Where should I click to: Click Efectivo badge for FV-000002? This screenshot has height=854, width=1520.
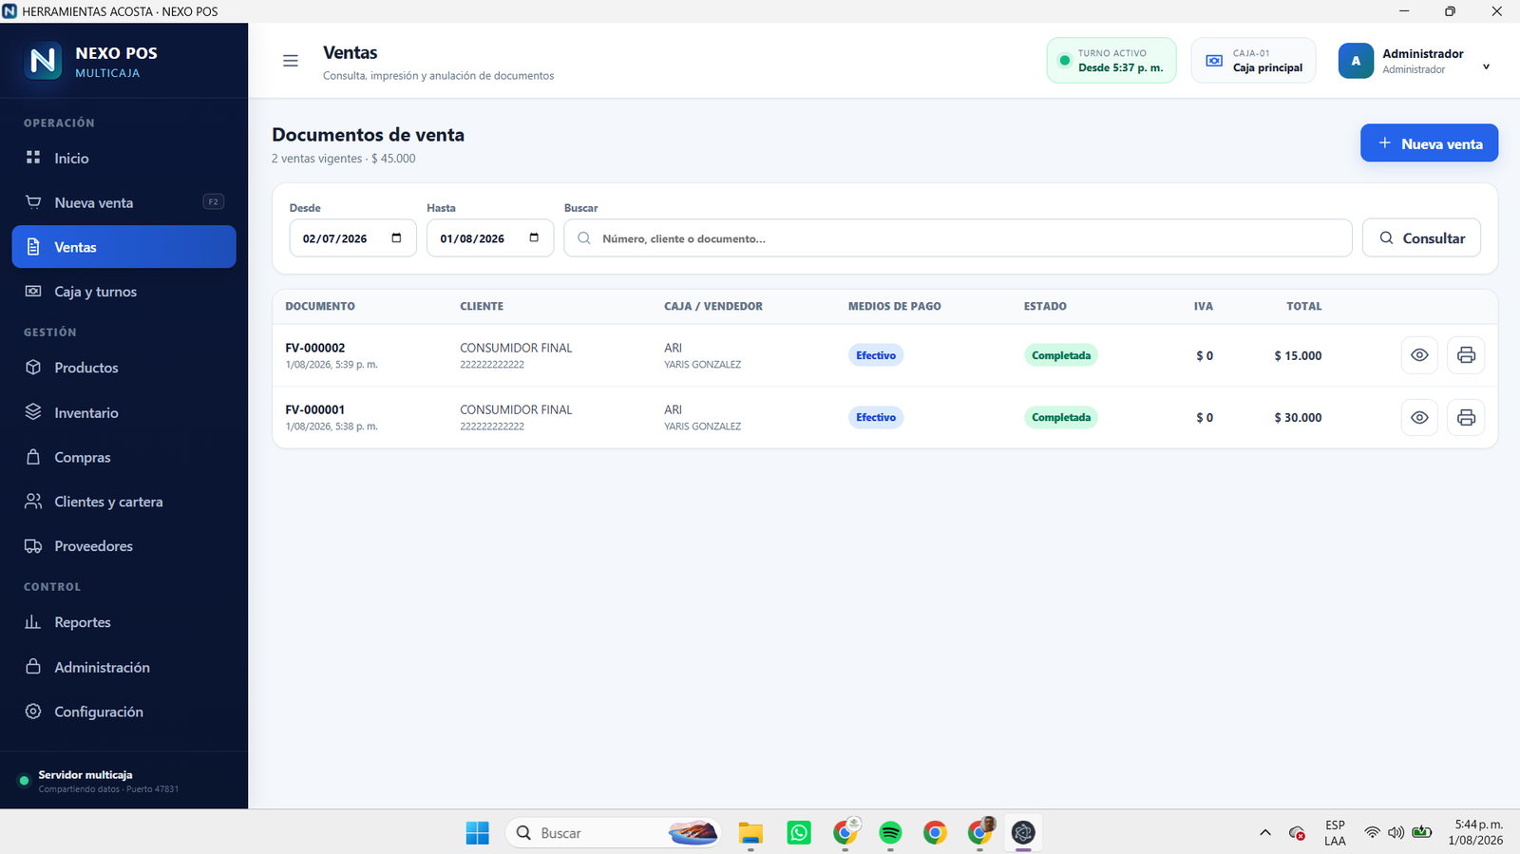(x=876, y=355)
